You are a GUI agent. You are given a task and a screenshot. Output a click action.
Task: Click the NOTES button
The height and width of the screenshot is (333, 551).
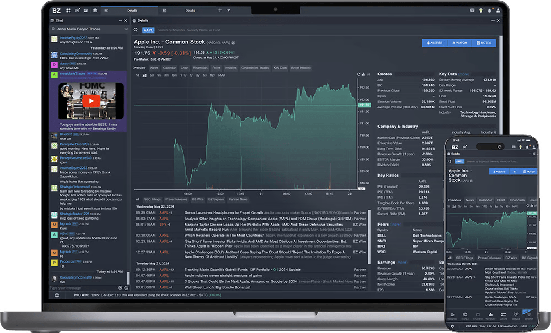(484, 43)
